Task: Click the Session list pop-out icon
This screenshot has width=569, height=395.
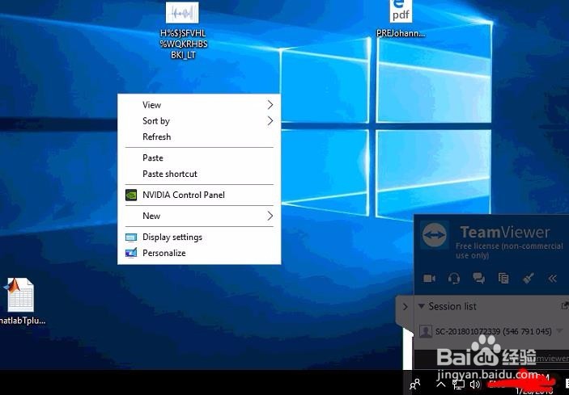Action: coord(565,306)
